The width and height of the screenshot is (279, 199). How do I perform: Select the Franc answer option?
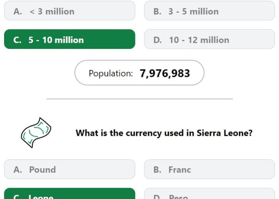coord(209,169)
